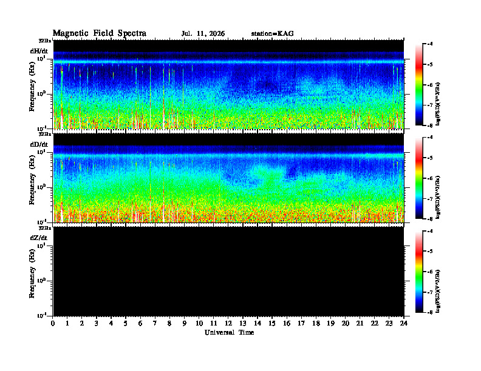The width and height of the screenshot is (481, 371).
Task: Click hour tick label "13" on the time axis
Action: [x=243, y=324]
